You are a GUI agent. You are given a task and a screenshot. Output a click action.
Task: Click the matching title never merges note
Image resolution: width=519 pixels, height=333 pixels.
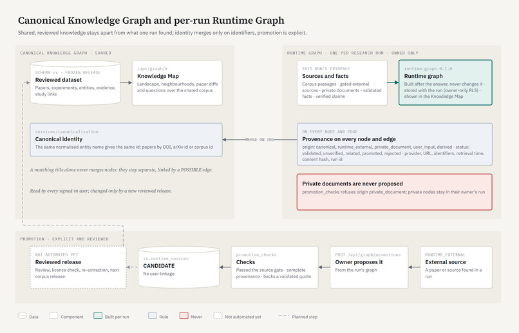click(121, 170)
